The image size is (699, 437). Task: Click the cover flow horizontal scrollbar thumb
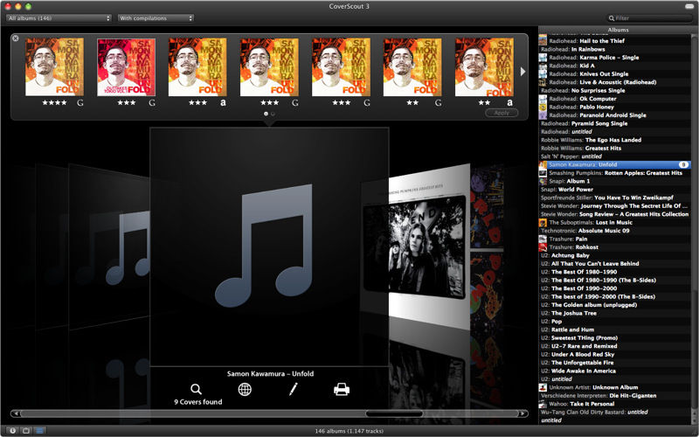(x=394, y=413)
